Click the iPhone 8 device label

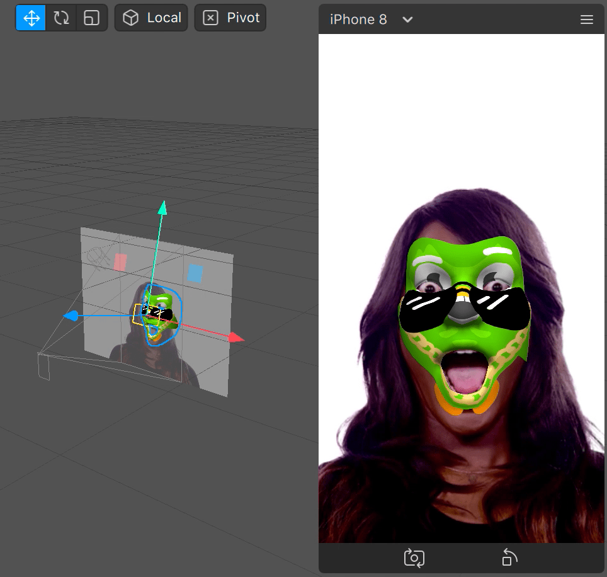pyautogui.click(x=358, y=20)
